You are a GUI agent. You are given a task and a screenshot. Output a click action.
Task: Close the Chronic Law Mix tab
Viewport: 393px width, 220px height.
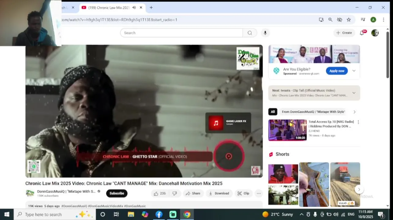pos(141,8)
